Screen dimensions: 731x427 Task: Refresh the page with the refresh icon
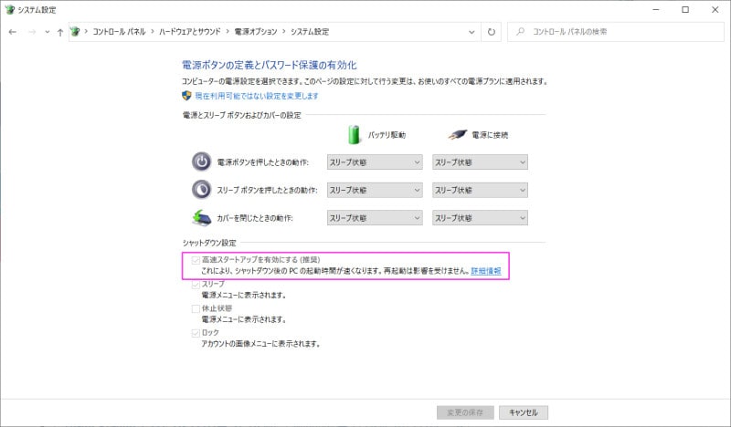pyautogui.click(x=492, y=32)
